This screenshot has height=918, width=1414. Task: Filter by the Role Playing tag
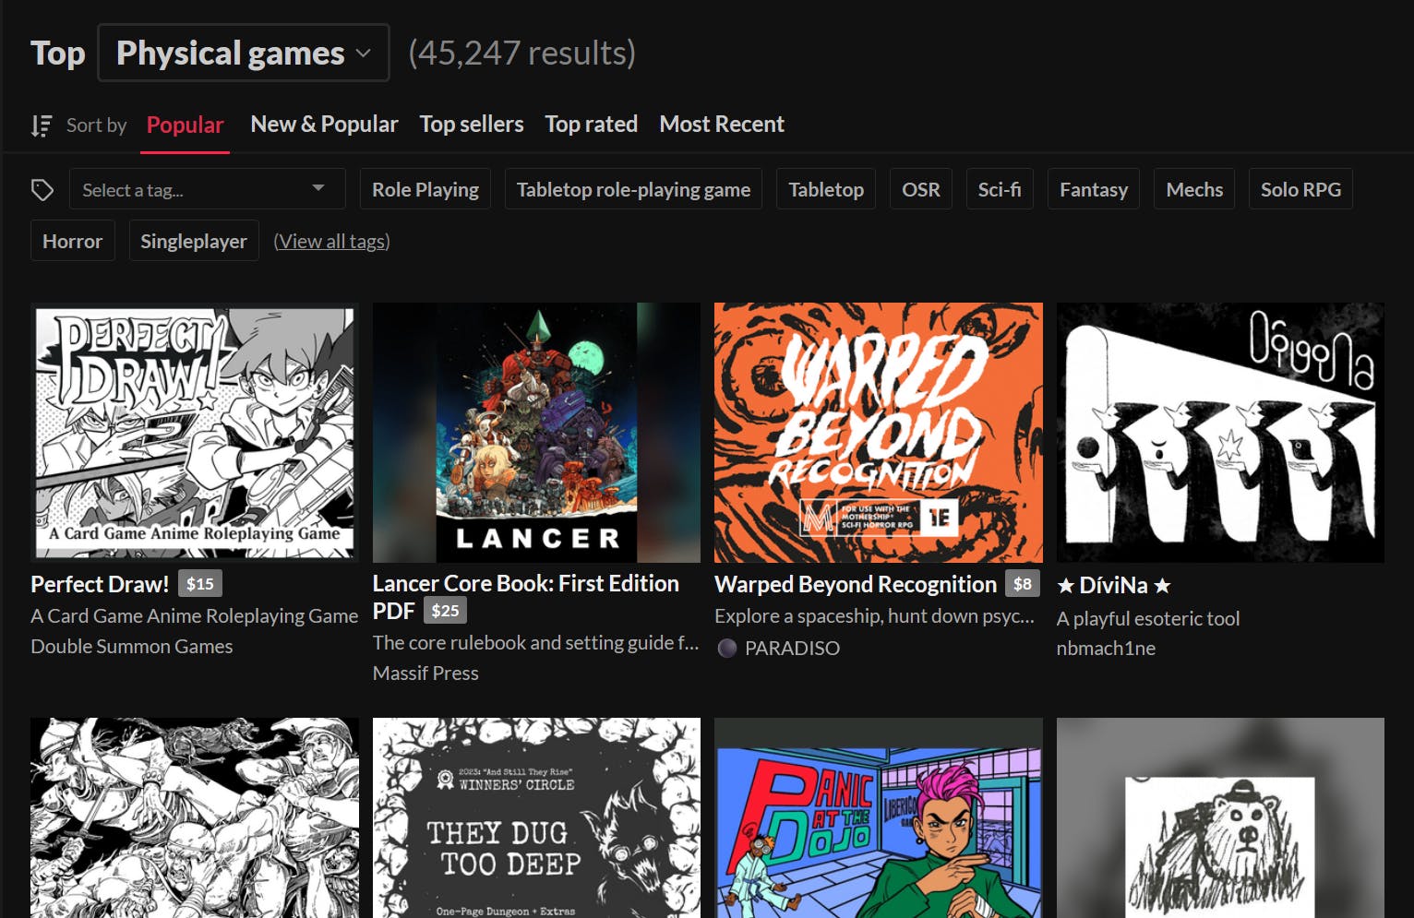pos(425,190)
